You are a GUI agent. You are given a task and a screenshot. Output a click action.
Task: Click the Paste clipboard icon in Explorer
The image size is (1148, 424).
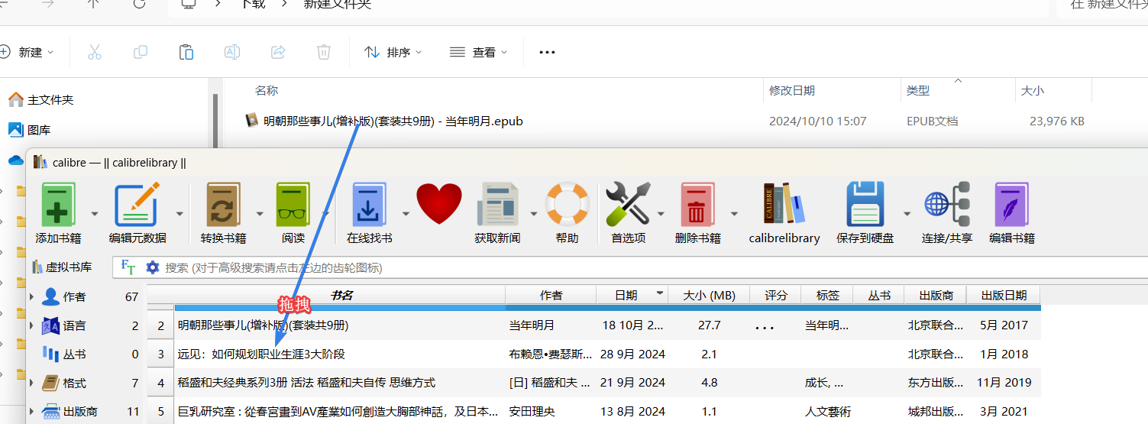click(186, 52)
